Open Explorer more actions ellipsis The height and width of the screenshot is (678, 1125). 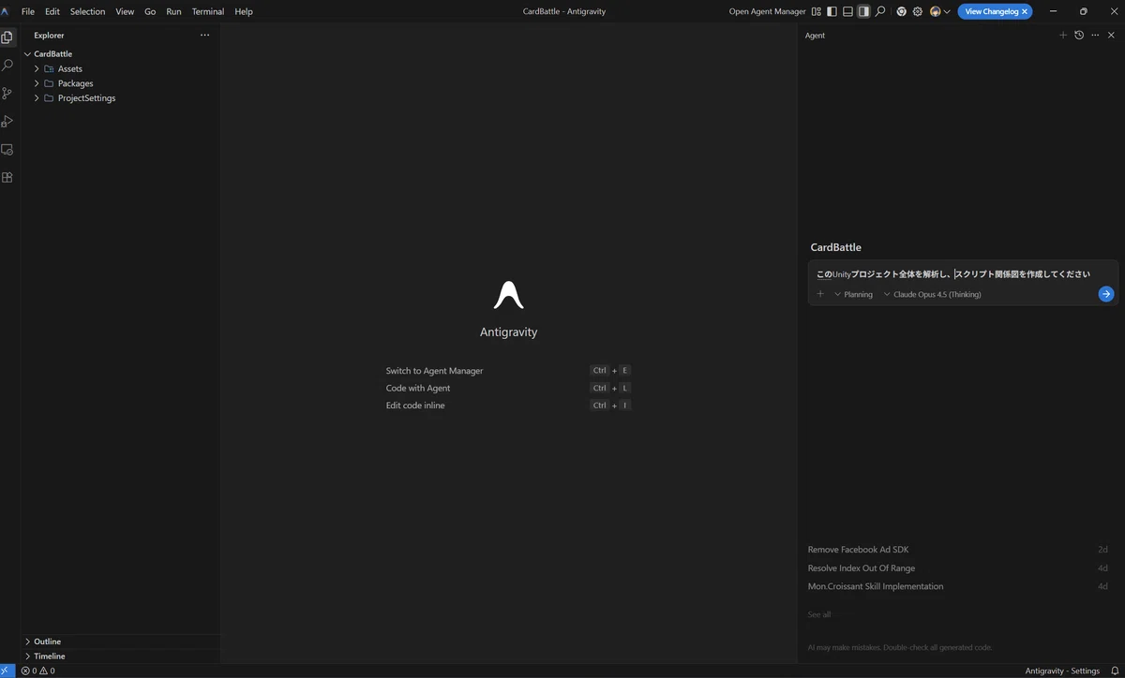click(x=204, y=35)
